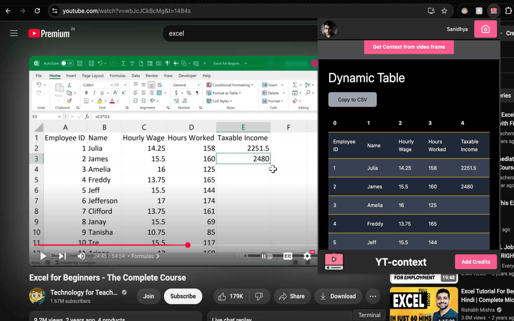Open the Calibri font name dropdown

[98, 85]
